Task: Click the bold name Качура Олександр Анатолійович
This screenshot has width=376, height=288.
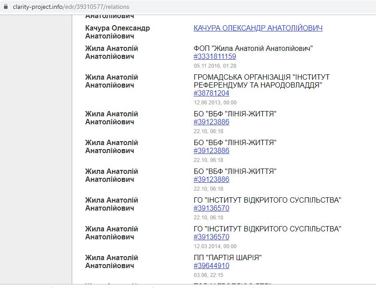Action: tap(117, 32)
